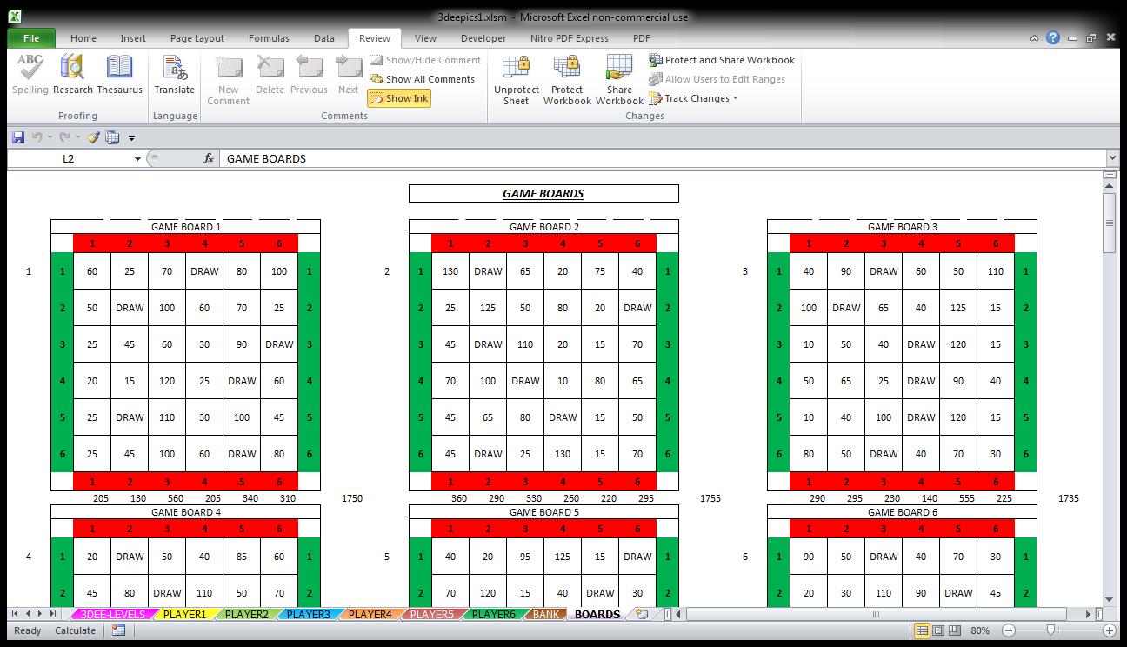Switch to the PLAYER3 sheet tab
Image resolution: width=1127 pixels, height=647 pixels.
[x=308, y=614]
